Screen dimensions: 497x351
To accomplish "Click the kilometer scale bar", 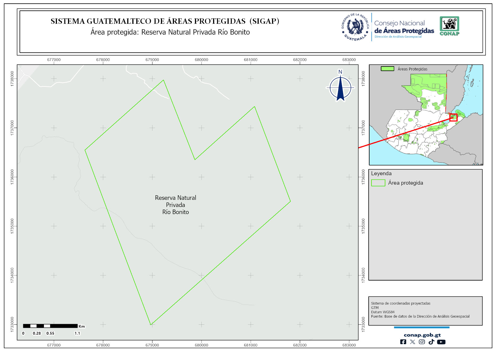I will [x=50, y=326].
